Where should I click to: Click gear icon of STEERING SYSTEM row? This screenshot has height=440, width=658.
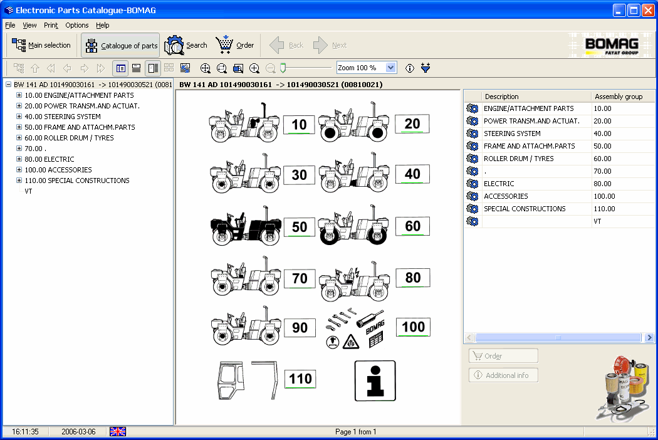click(473, 134)
